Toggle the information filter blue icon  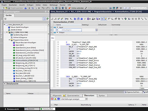coord(59,99)
